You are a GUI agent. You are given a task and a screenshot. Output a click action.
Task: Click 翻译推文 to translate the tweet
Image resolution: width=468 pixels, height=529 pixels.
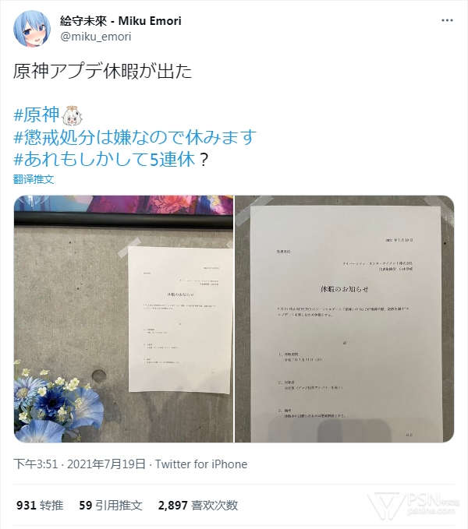[x=34, y=179]
